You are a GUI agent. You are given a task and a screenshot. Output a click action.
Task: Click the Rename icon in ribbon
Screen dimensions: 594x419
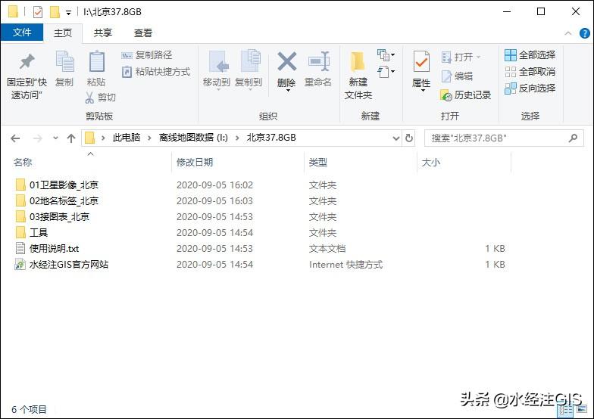click(318, 63)
